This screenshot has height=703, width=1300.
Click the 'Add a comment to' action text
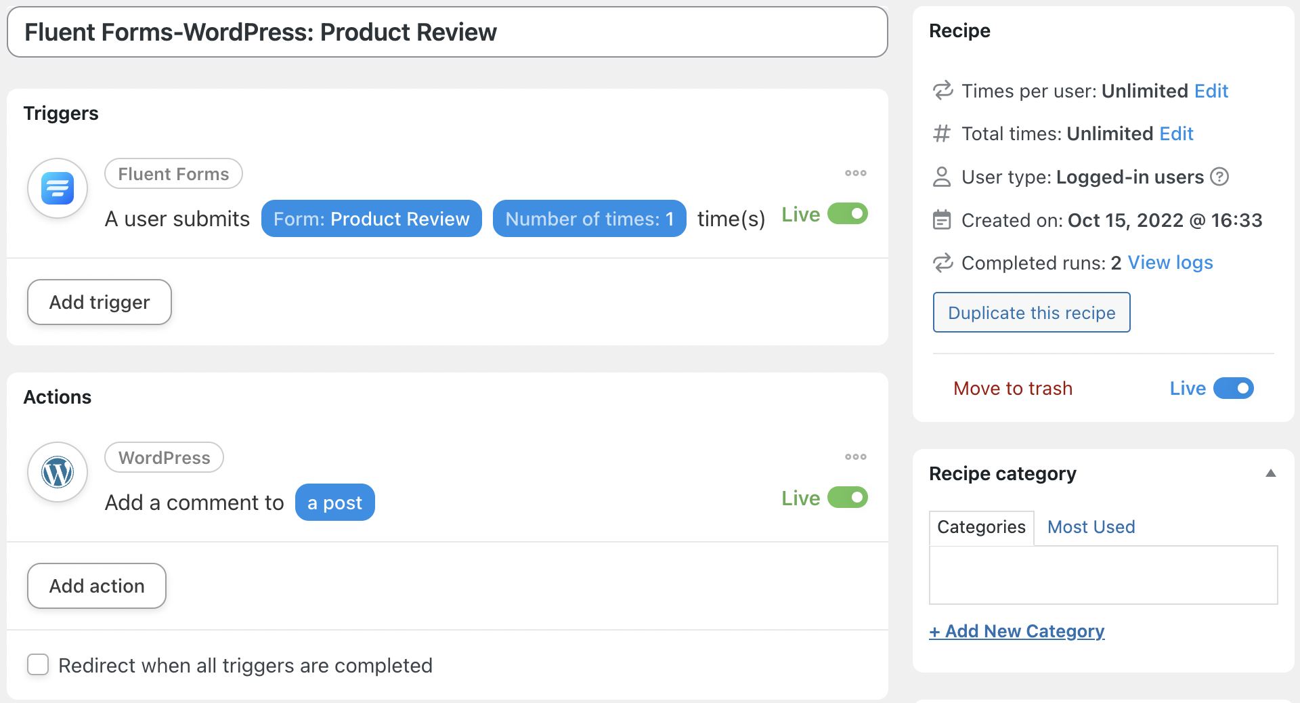[x=194, y=503]
